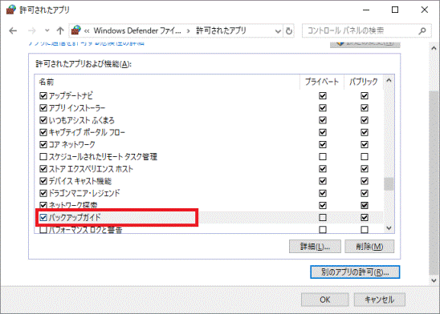440x314 pixels.
Task: Click the Windows Defender ファイ... breadcrumb
Action: (x=137, y=30)
